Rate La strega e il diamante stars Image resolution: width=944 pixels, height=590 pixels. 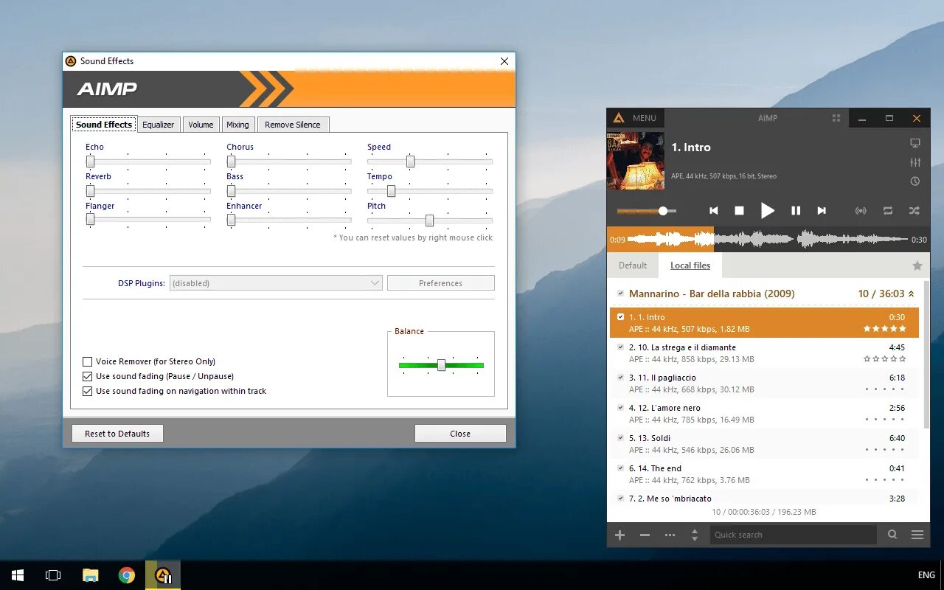click(x=884, y=359)
